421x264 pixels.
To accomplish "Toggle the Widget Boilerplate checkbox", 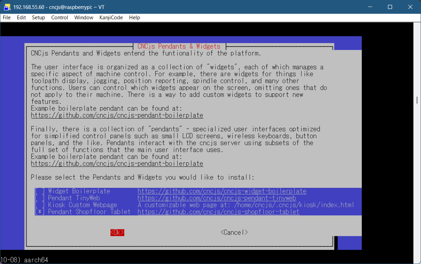I will click(40, 191).
